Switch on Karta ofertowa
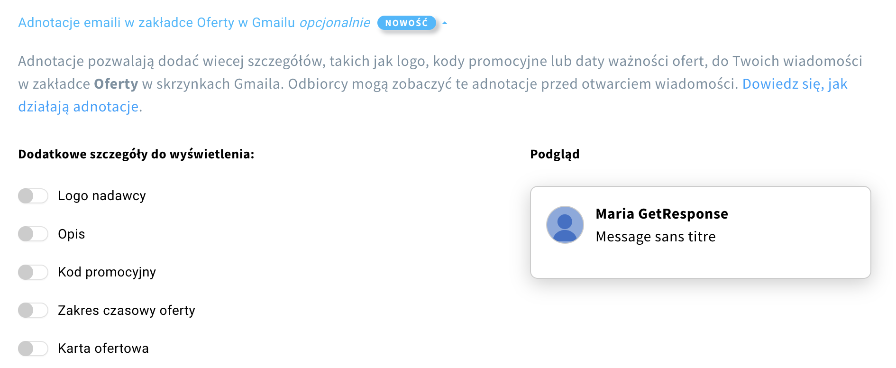 (x=33, y=349)
